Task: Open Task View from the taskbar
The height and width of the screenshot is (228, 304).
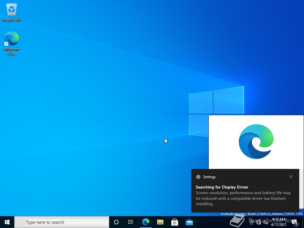Action: click(131, 222)
